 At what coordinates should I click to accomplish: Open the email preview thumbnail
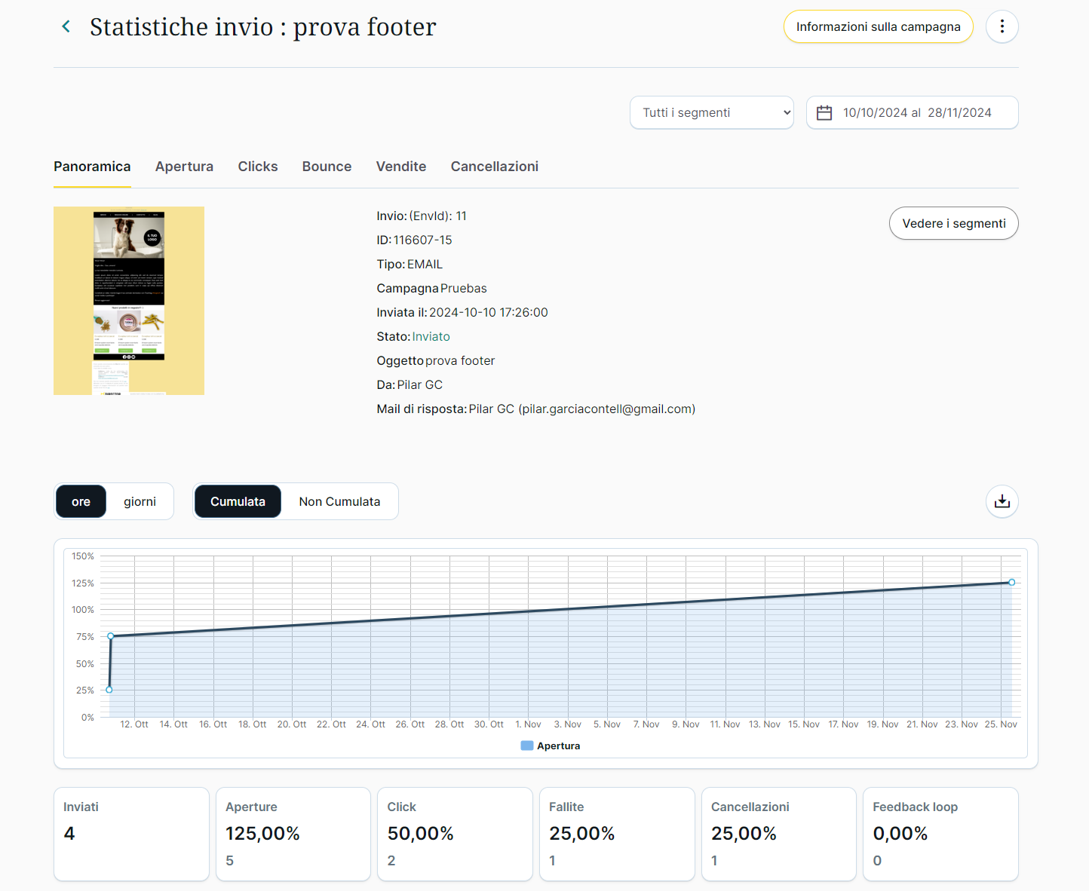129,301
